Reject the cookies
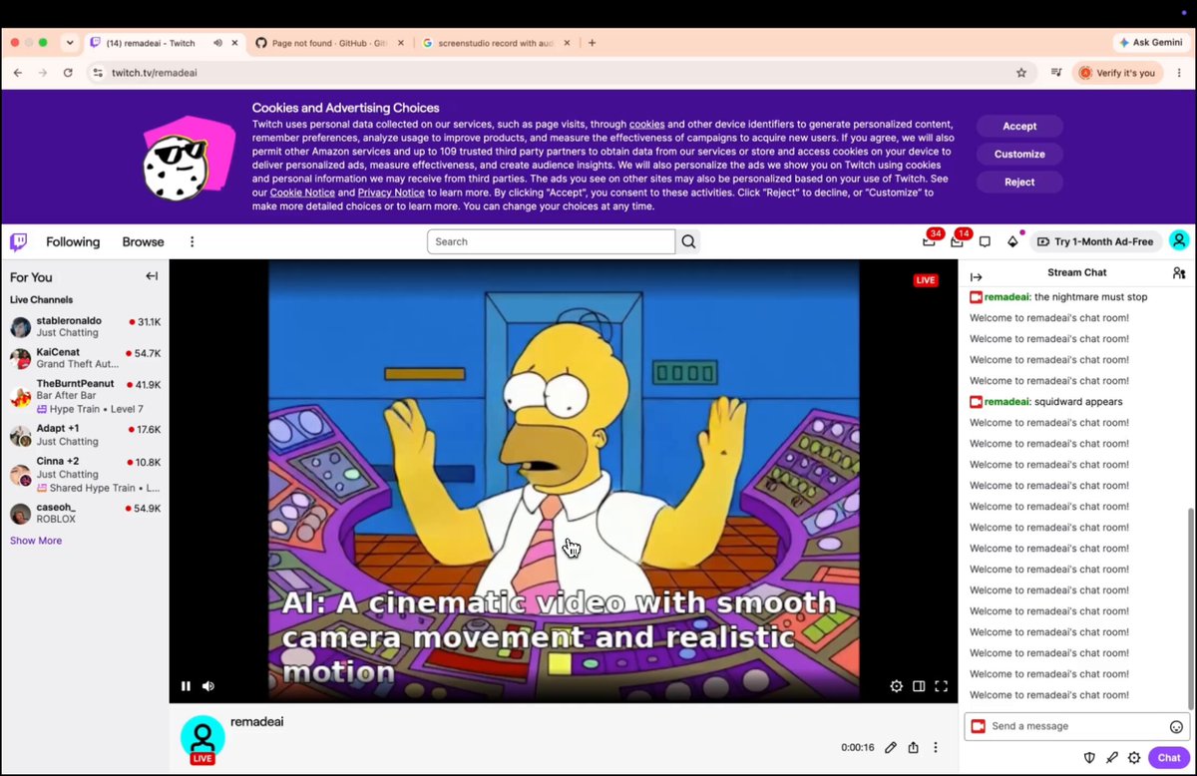 (1019, 183)
